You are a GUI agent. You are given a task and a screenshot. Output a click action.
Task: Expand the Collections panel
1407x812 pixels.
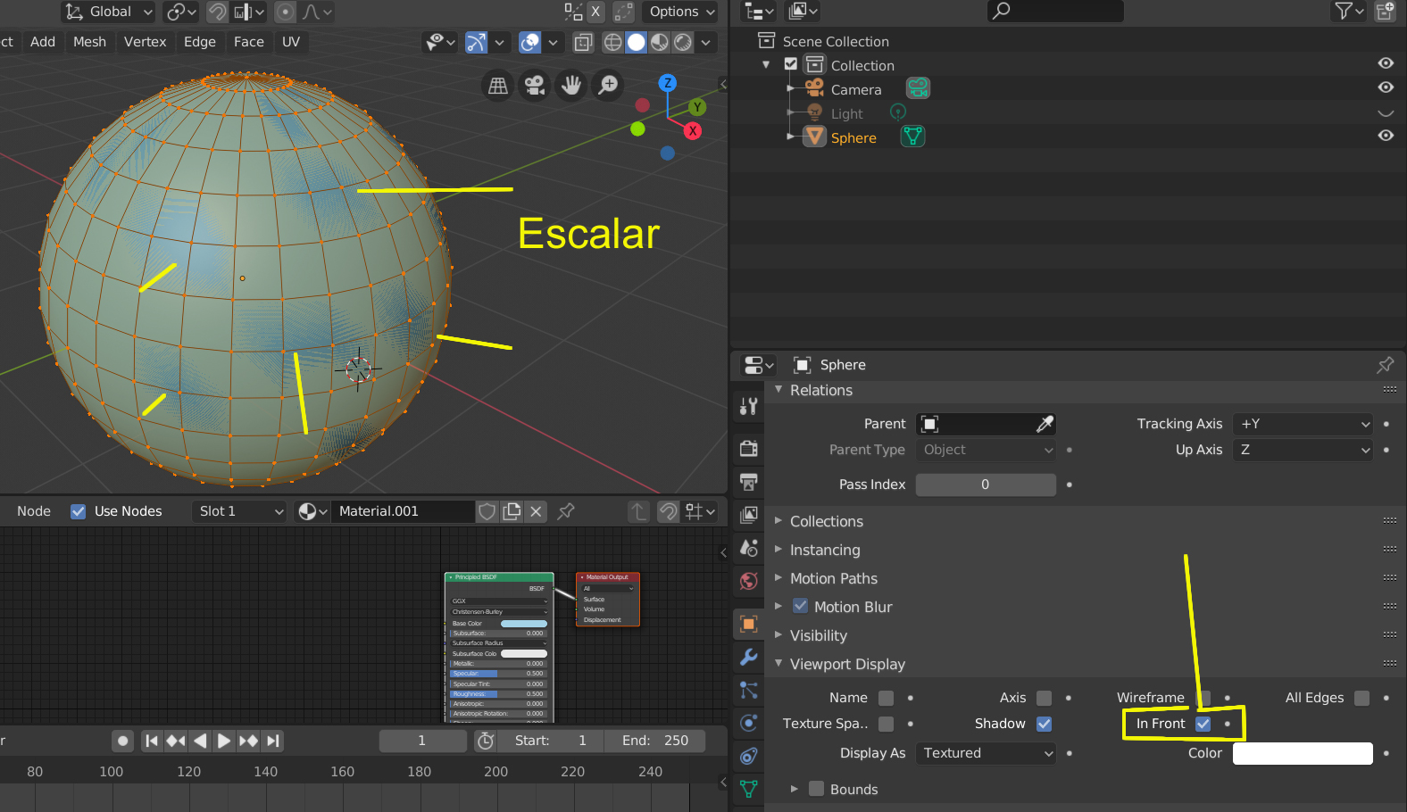(x=826, y=521)
